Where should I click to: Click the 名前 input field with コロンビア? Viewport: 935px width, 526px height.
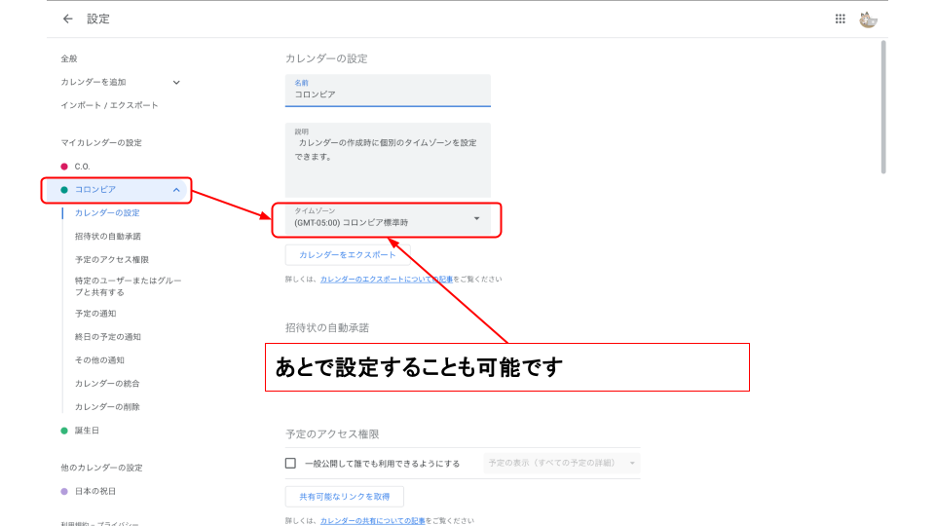point(388,94)
